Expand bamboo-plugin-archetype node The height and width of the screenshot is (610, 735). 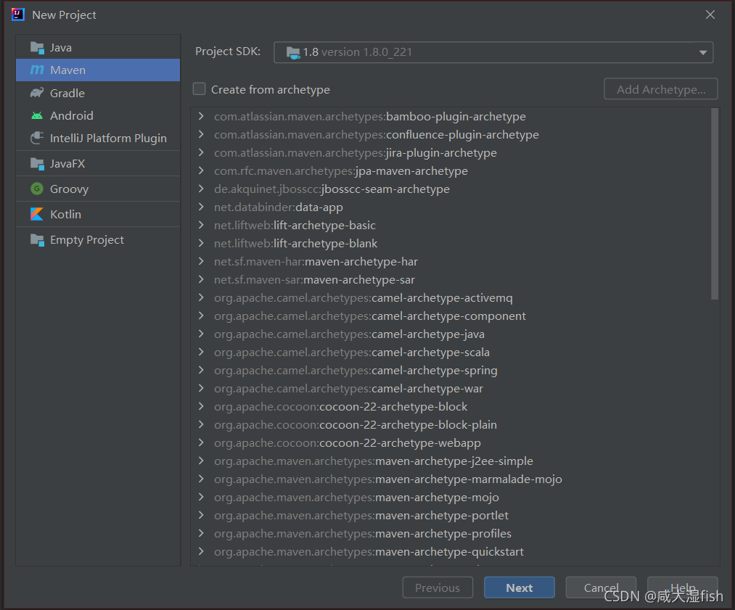click(201, 116)
